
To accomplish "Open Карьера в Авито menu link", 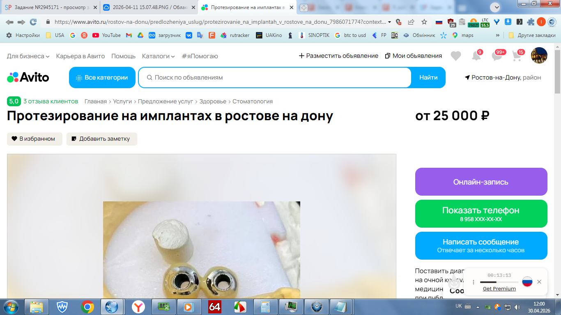I will 80,56.
